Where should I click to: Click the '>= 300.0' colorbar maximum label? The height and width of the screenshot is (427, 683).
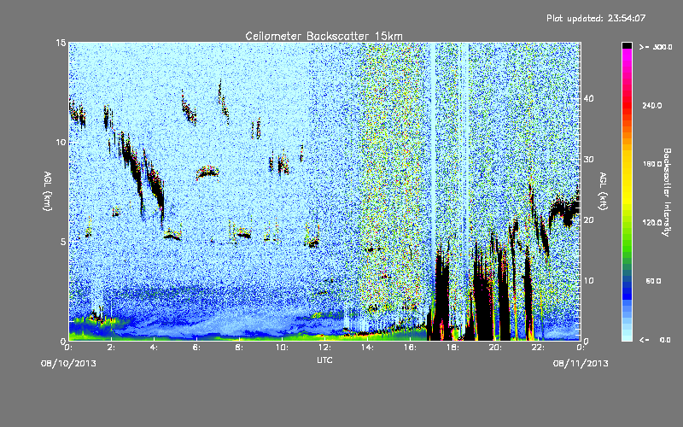(x=655, y=47)
